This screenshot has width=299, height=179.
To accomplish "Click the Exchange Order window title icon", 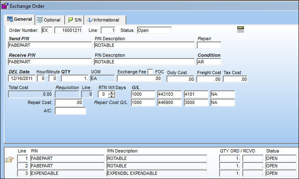I will pos(5,6).
